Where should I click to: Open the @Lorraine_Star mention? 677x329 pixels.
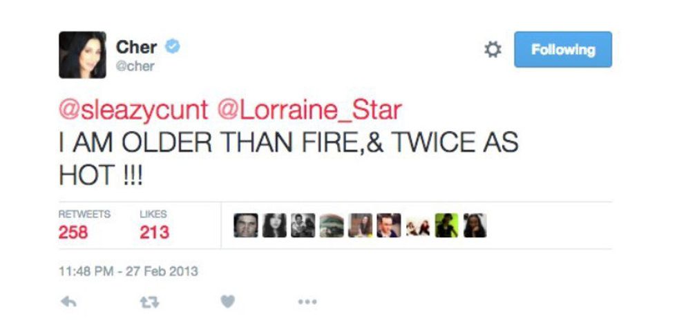coord(309,110)
